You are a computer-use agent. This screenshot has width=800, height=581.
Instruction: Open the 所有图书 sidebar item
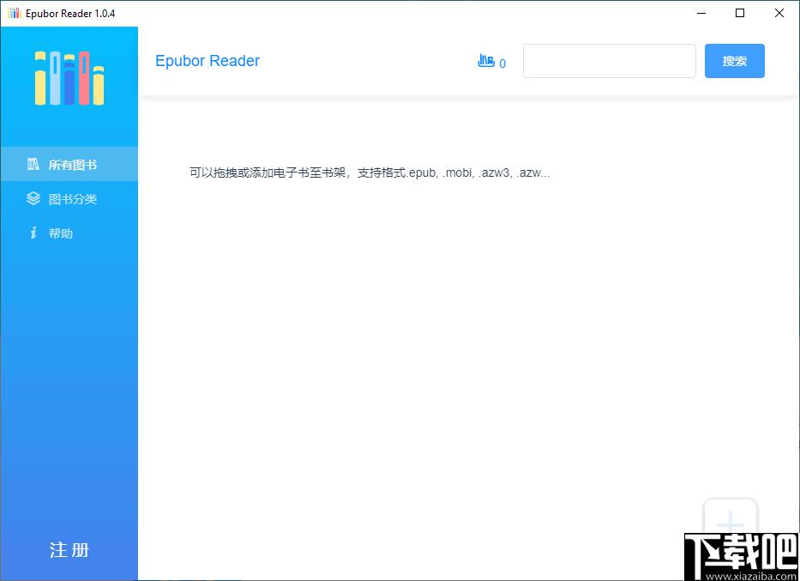tap(69, 165)
